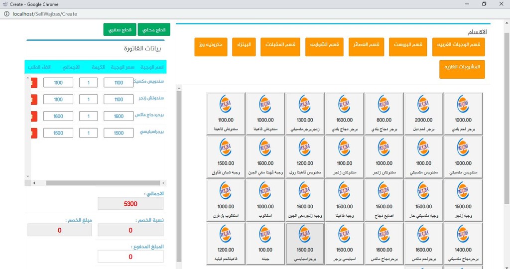Add برجر لحم دبل (2000.00) item

423,114
